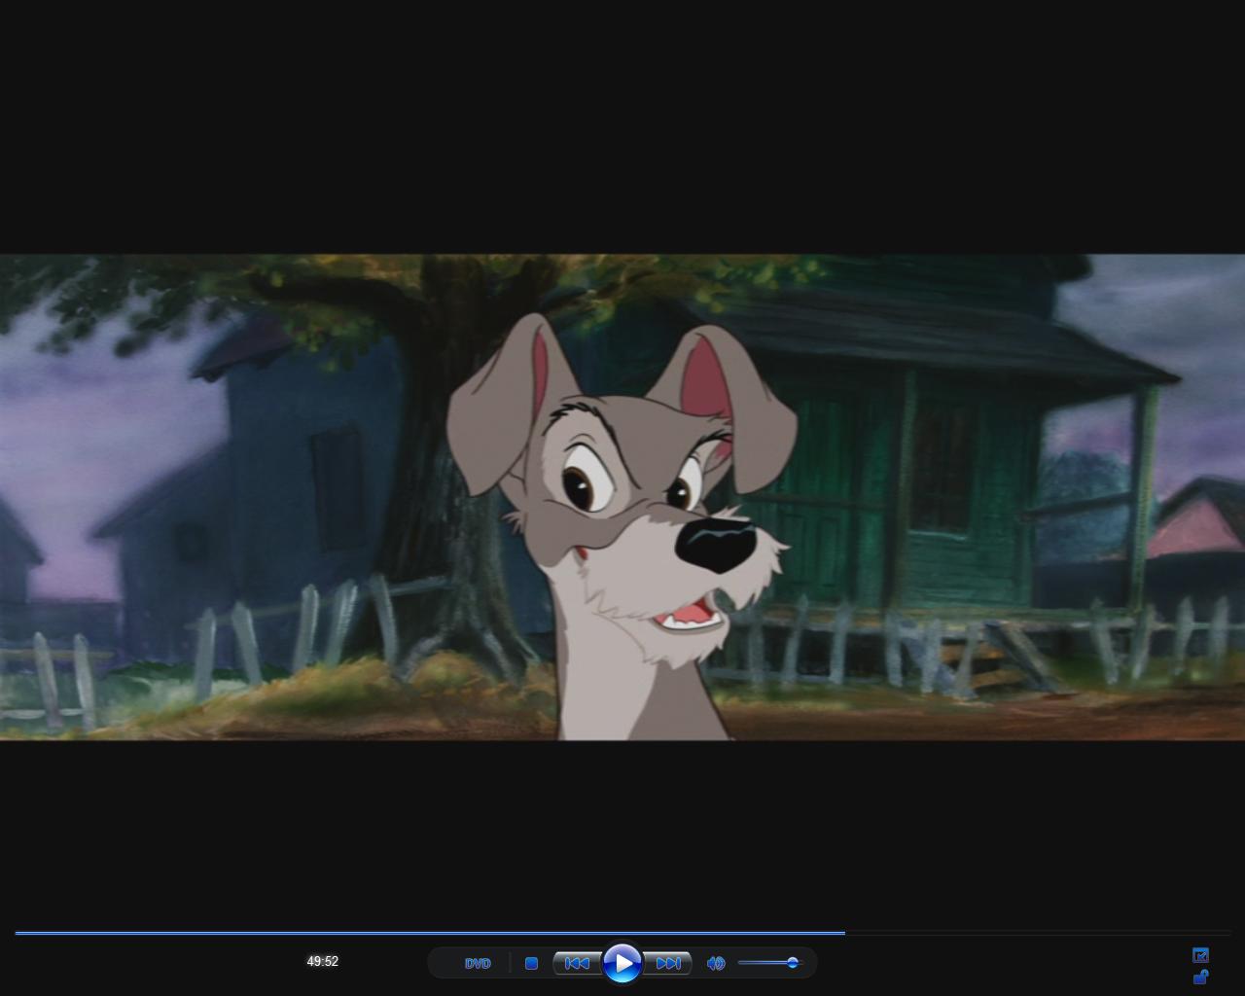Exit full-screen mode using the top-right corner icon
Image resolution: width=1245 pixels, height=996 pixels.
point(1200,955)
